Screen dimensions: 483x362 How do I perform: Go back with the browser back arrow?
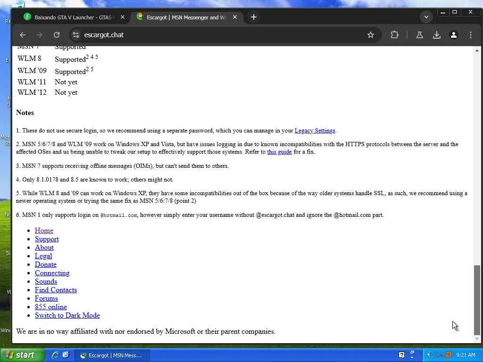23,35
